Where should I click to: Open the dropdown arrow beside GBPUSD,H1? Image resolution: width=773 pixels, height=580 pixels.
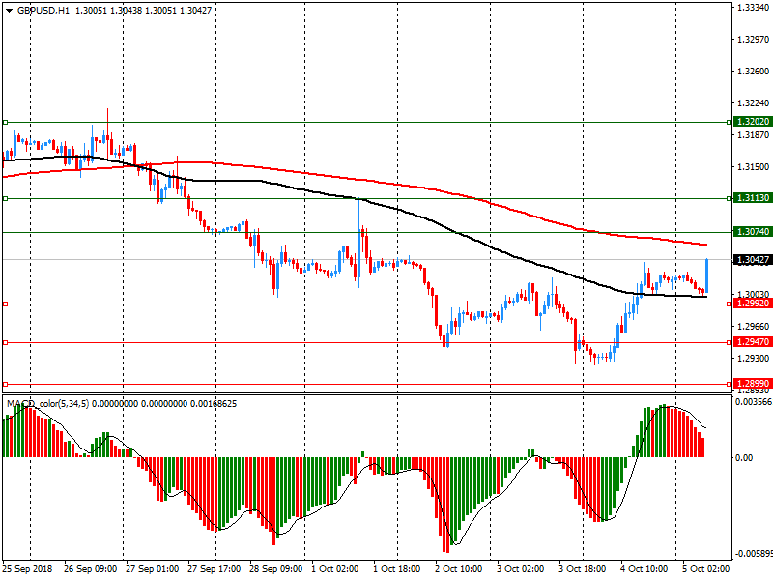coord(9,10)
